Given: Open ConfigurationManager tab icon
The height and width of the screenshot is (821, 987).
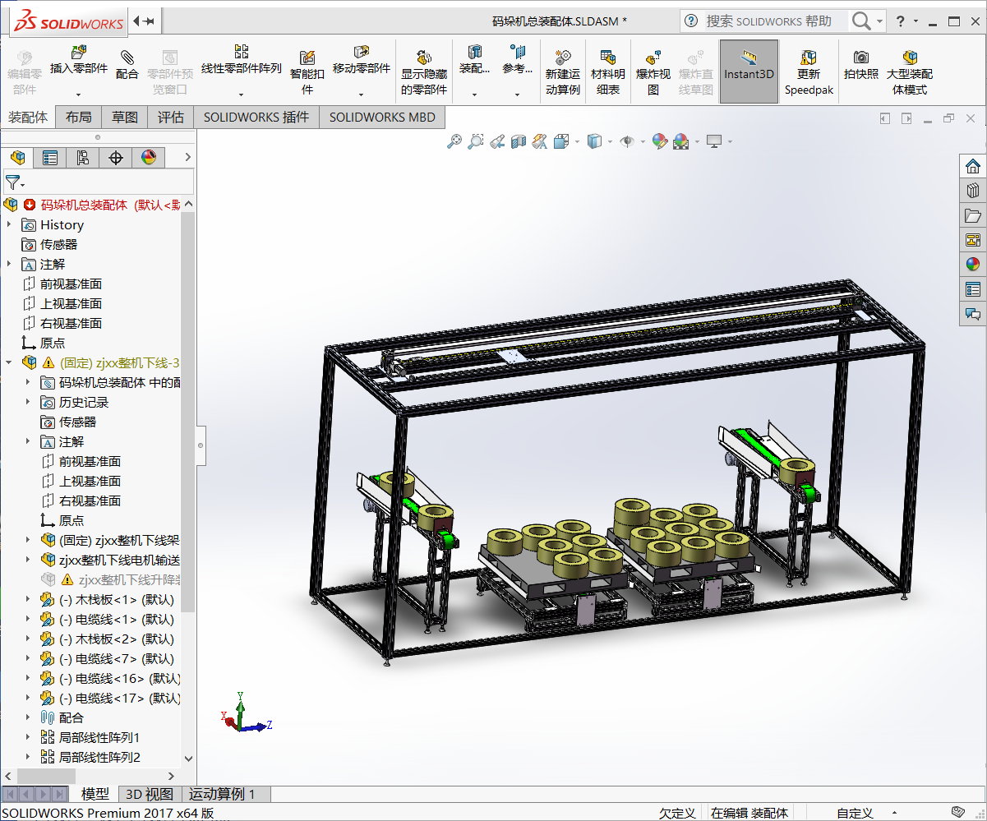Looking at the screenshot, I should tap(83, 158).
